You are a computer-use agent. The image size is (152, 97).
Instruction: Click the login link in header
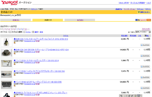pos(148,9)
